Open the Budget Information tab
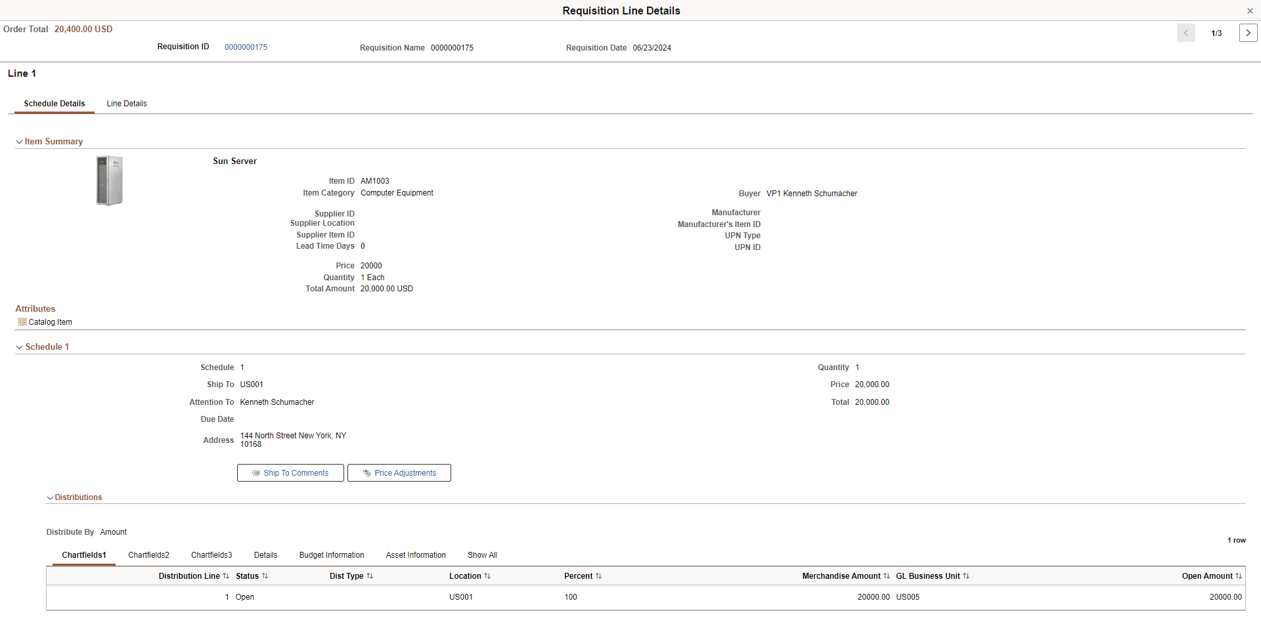 tap(332, 554)
